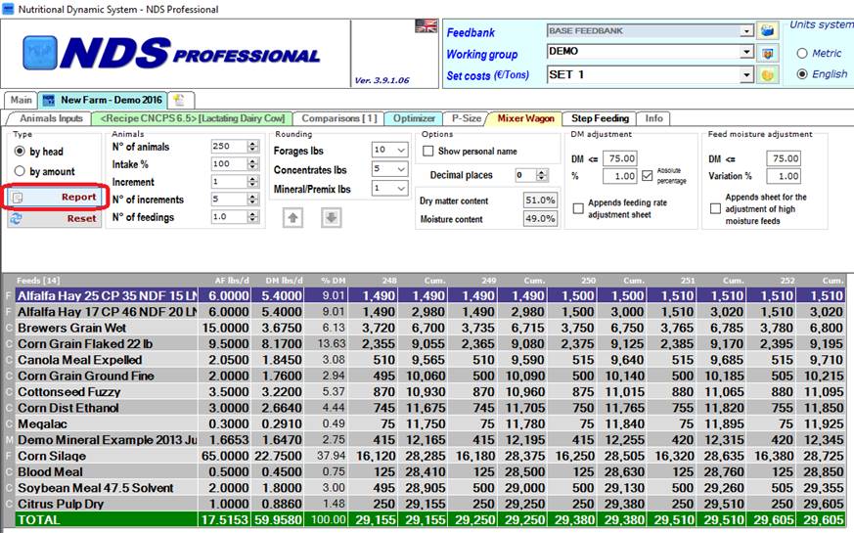Click the DM adjustment % 1.00 field

621,176
